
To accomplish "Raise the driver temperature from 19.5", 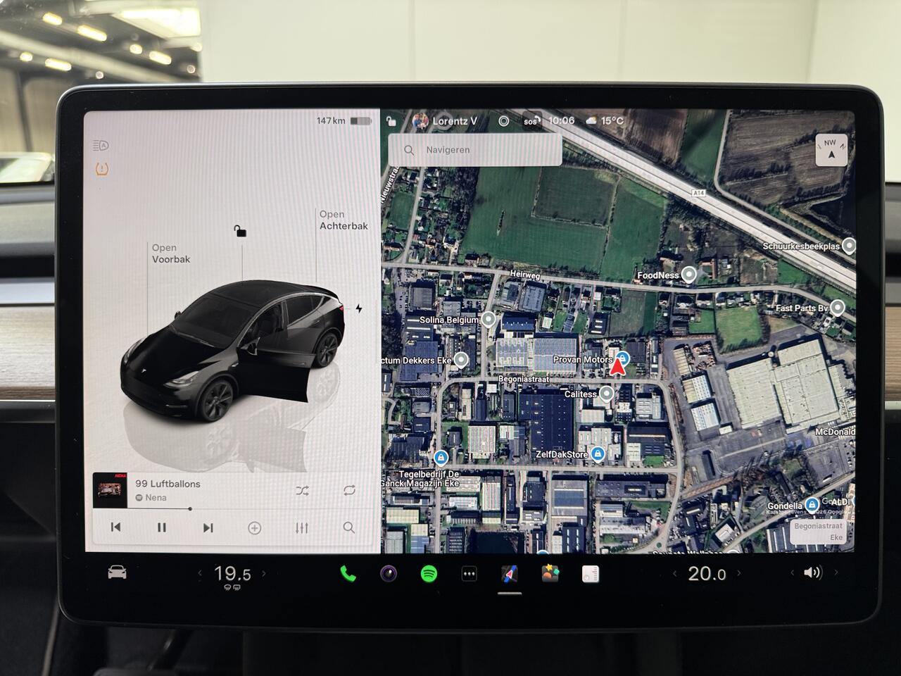I will (264, 574).
